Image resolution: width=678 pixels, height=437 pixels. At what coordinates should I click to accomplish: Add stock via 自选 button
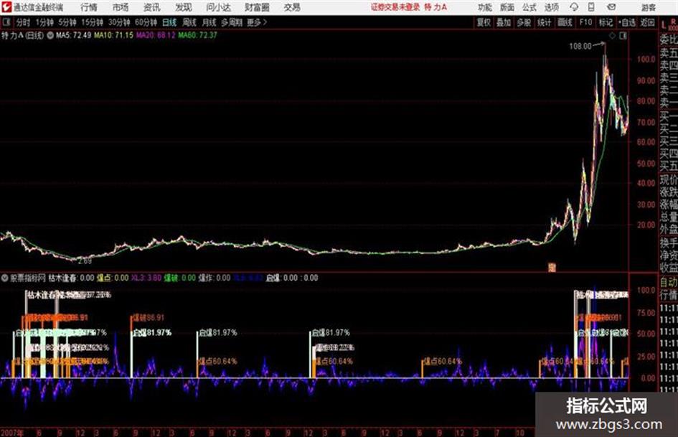coord(627,22)
